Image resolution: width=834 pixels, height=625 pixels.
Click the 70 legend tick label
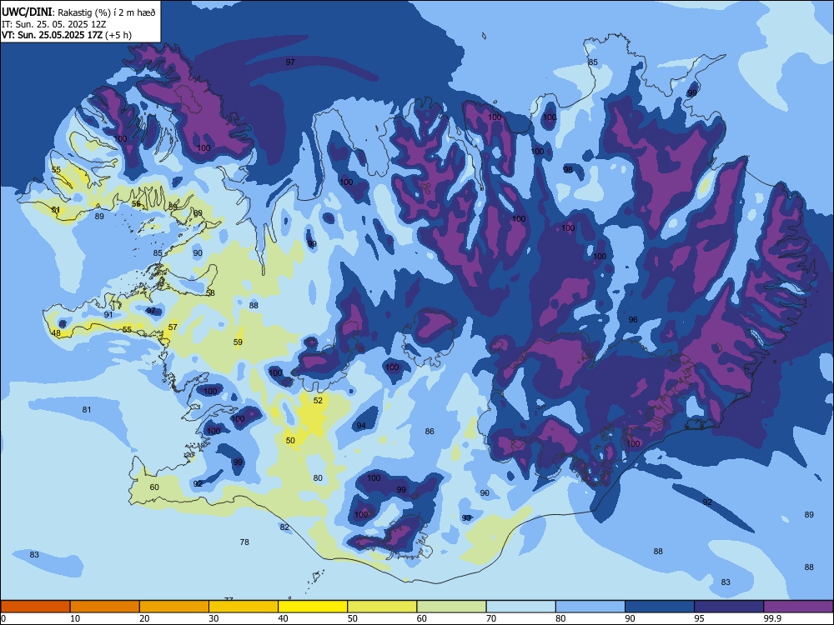[x=491, y=618]
